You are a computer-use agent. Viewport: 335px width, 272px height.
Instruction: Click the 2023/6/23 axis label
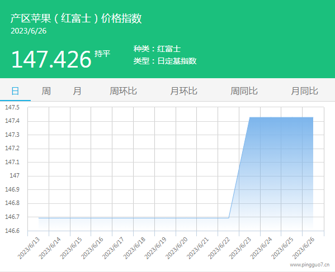(x=240, y=248)
